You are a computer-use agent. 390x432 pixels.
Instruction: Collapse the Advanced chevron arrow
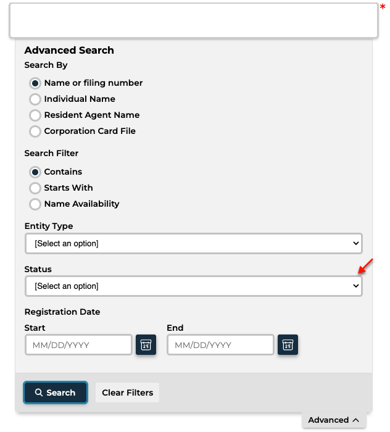pos(355,420)
